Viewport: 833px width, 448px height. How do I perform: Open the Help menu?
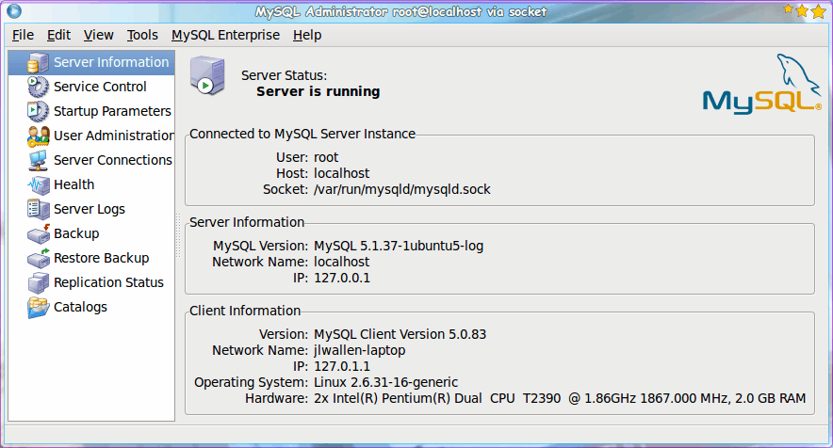coord(307,35)
